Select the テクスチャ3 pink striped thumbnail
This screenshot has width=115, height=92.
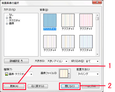86,20
